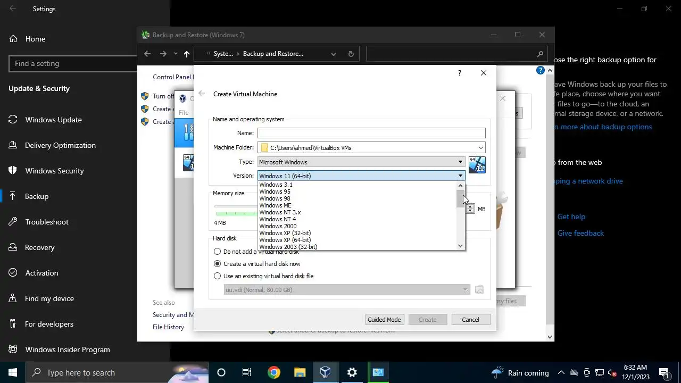Collapse the Version combo box Windows 11 (64-bit)

[361, 176]
